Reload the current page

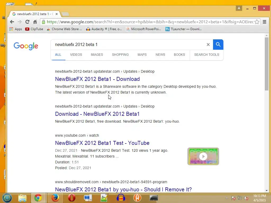click(x=27, y=22)
